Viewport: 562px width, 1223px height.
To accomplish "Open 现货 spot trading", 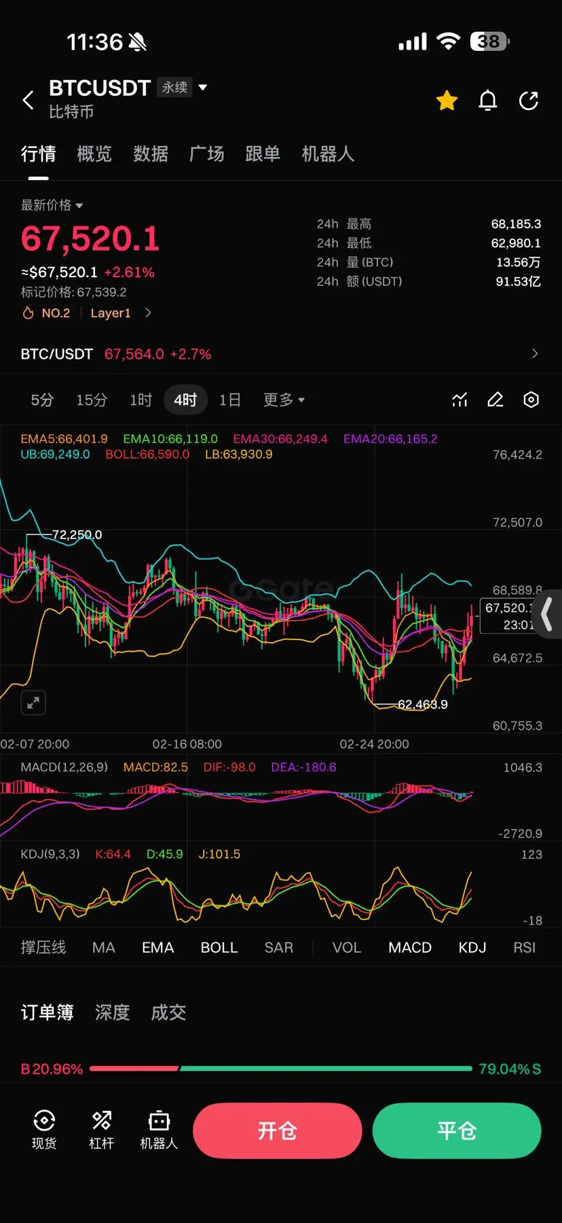I will 44,1130.
